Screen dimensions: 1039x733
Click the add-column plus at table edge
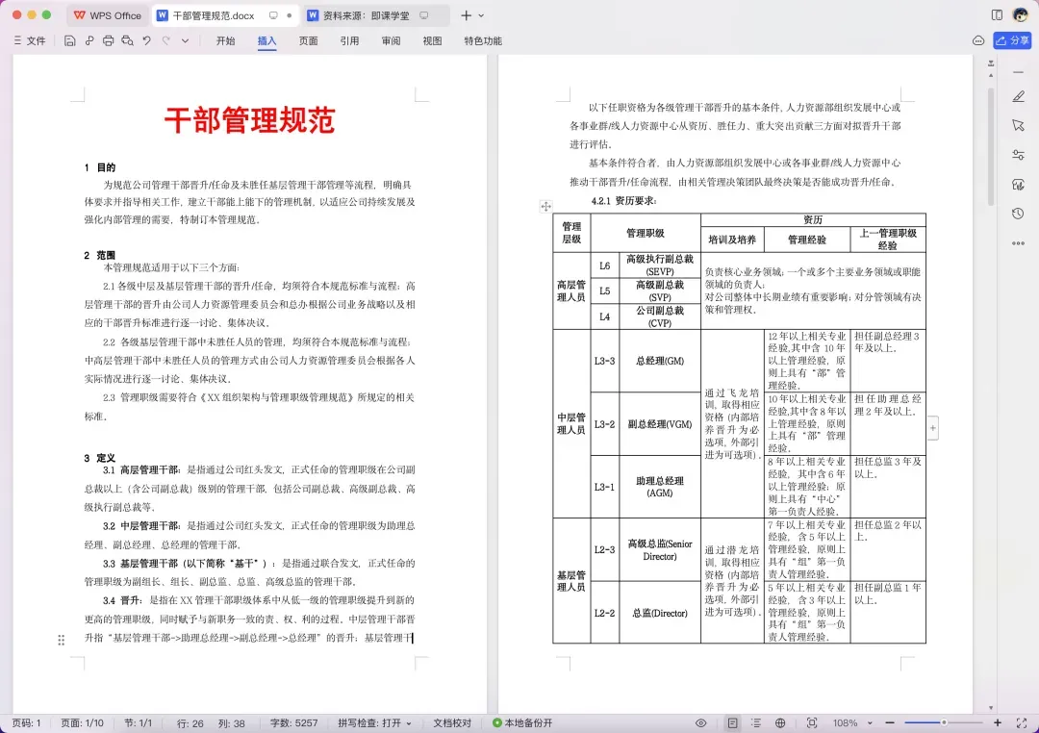933,428
